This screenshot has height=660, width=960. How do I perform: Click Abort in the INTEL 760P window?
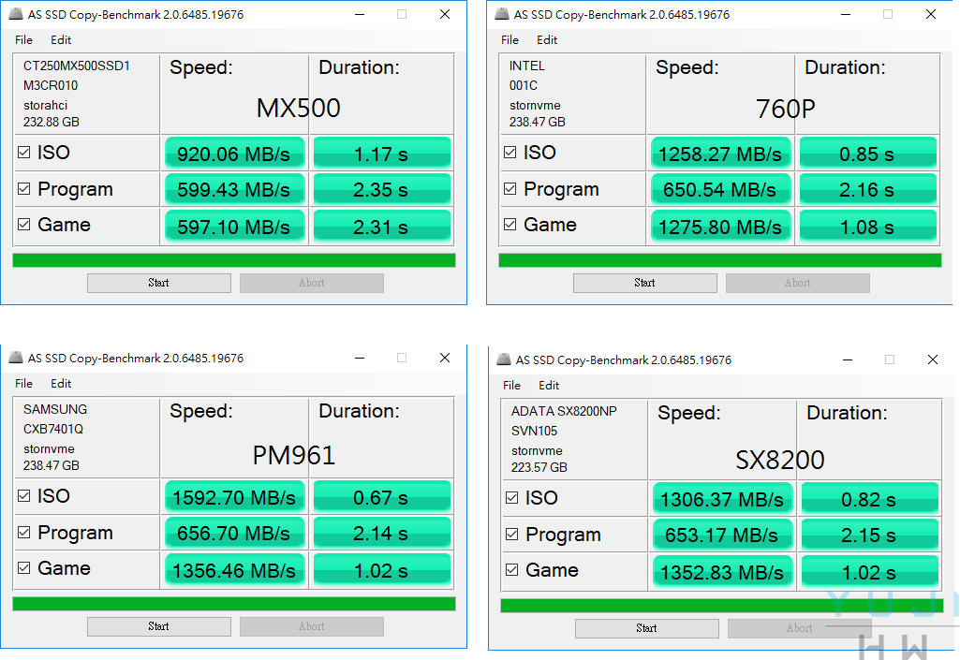tap(798, 283)
